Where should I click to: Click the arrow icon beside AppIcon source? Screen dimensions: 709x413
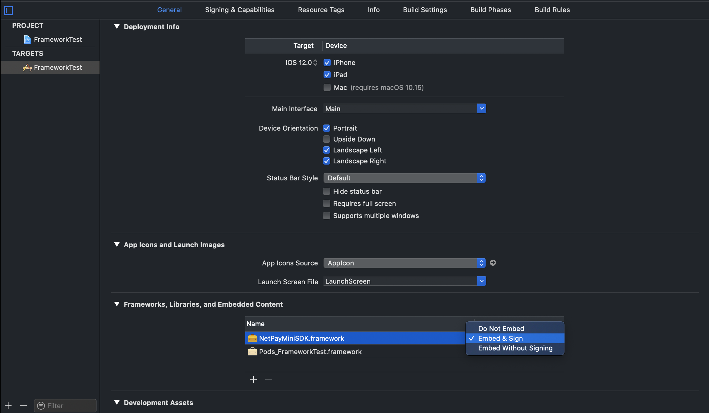point(493,263)
